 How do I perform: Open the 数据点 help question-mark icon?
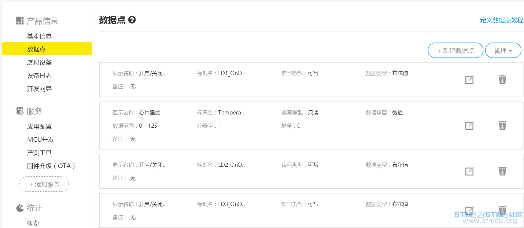(x=132, y=20)
